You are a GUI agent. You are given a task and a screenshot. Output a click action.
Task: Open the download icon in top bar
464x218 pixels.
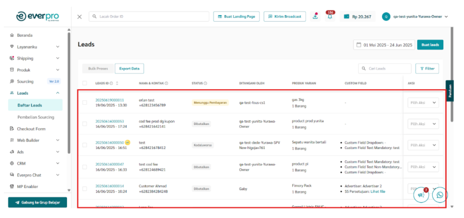coord(315,17)
